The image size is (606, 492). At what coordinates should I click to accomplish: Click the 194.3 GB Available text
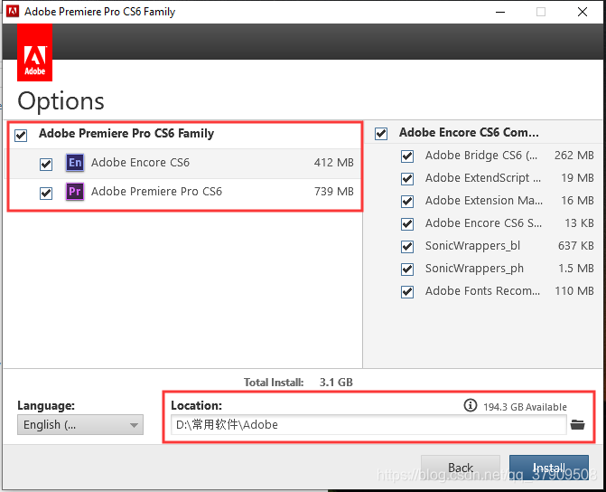tap(525, 407)
